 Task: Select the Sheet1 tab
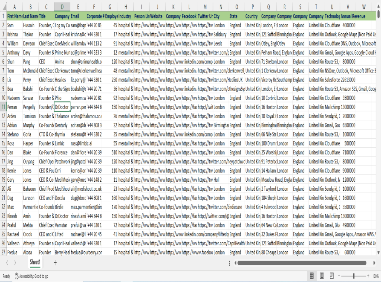35,262
